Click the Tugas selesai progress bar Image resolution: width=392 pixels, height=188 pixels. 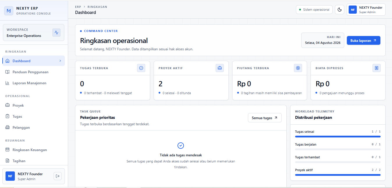coord(338,137)
